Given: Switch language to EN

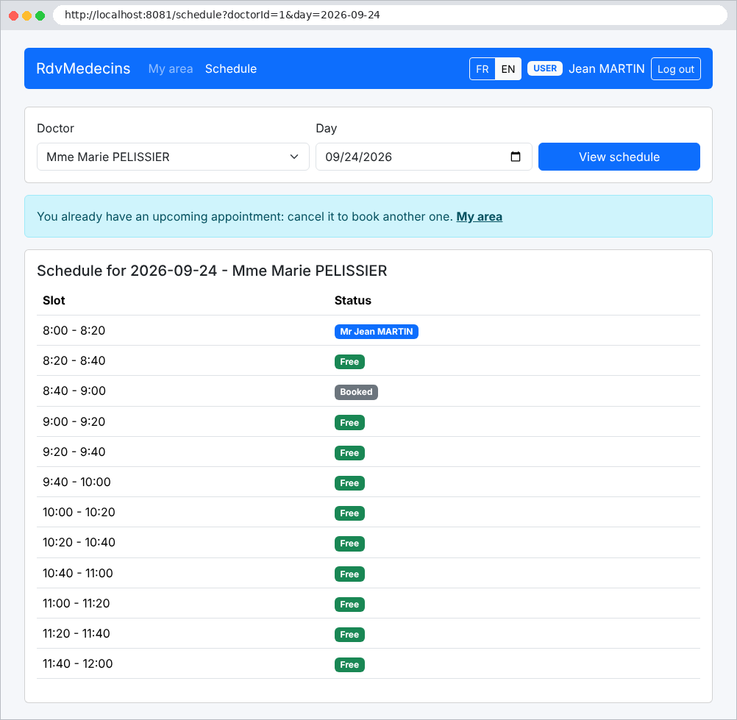Looking at the screenshot, I should (x=508, y=69).
